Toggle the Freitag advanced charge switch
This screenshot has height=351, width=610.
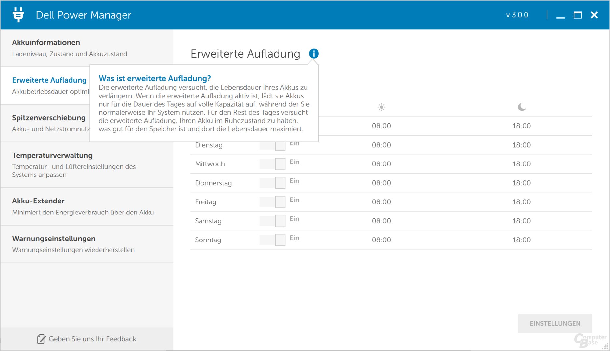(x=272, y=202)
